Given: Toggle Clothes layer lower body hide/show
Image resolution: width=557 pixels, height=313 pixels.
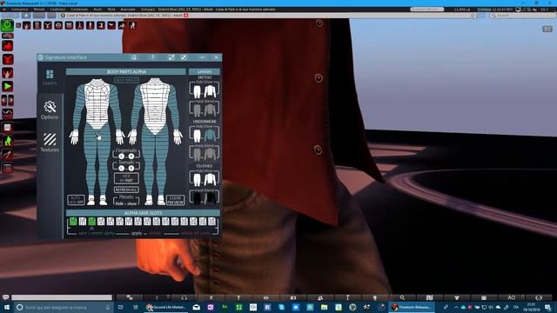Looking at the screenshot, I should point(198,180).
